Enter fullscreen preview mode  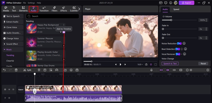pos(156,65)
